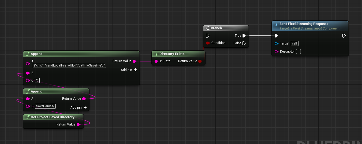Viewport: 362px width, 144px height.
Task: Click the Branch Condition boolean pin
Action: [208, 43]
